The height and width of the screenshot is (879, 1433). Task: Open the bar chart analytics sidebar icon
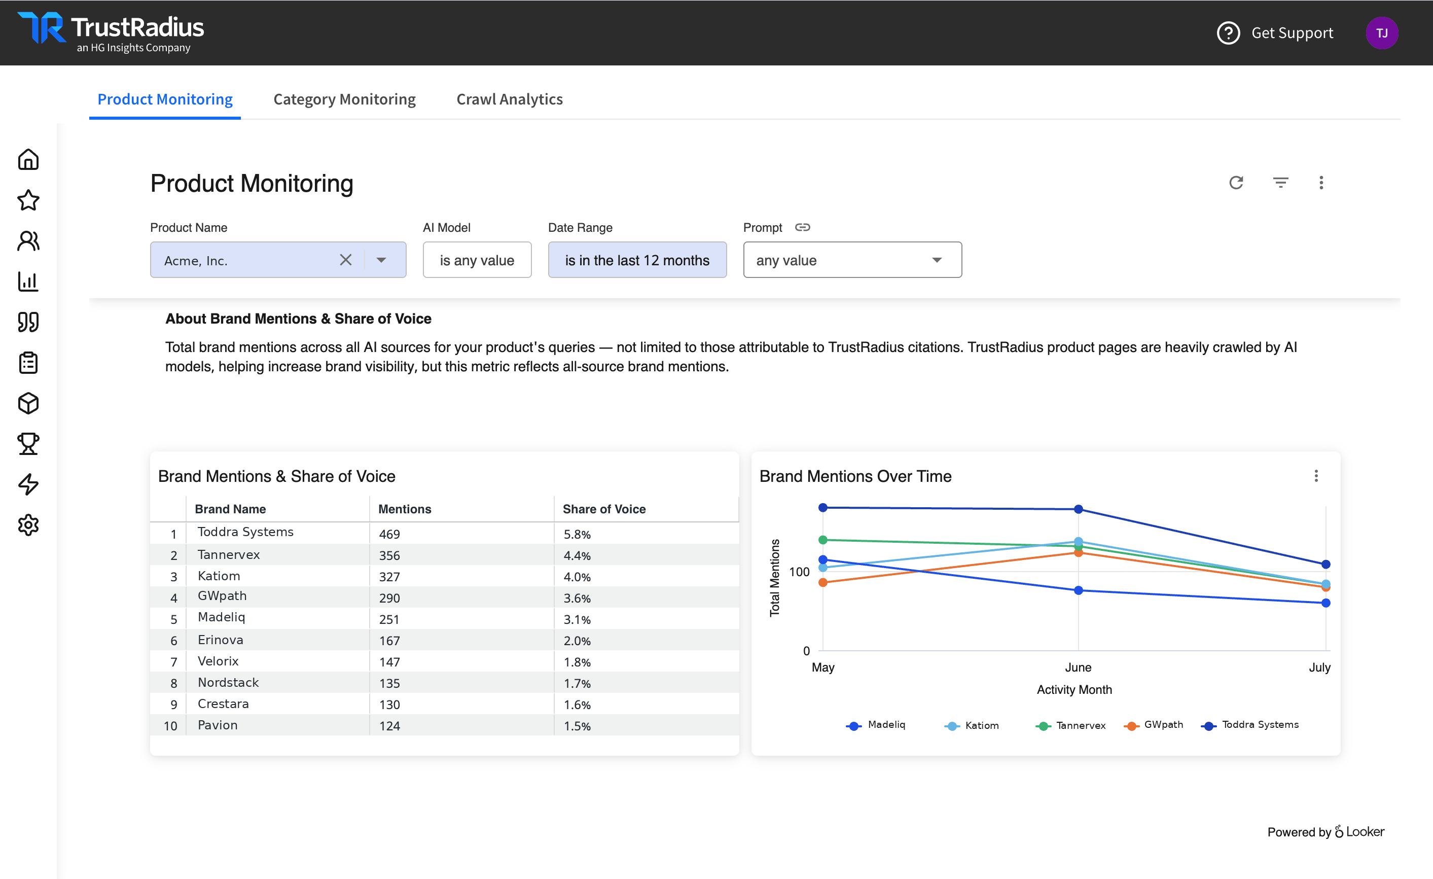tap(28, 282)
